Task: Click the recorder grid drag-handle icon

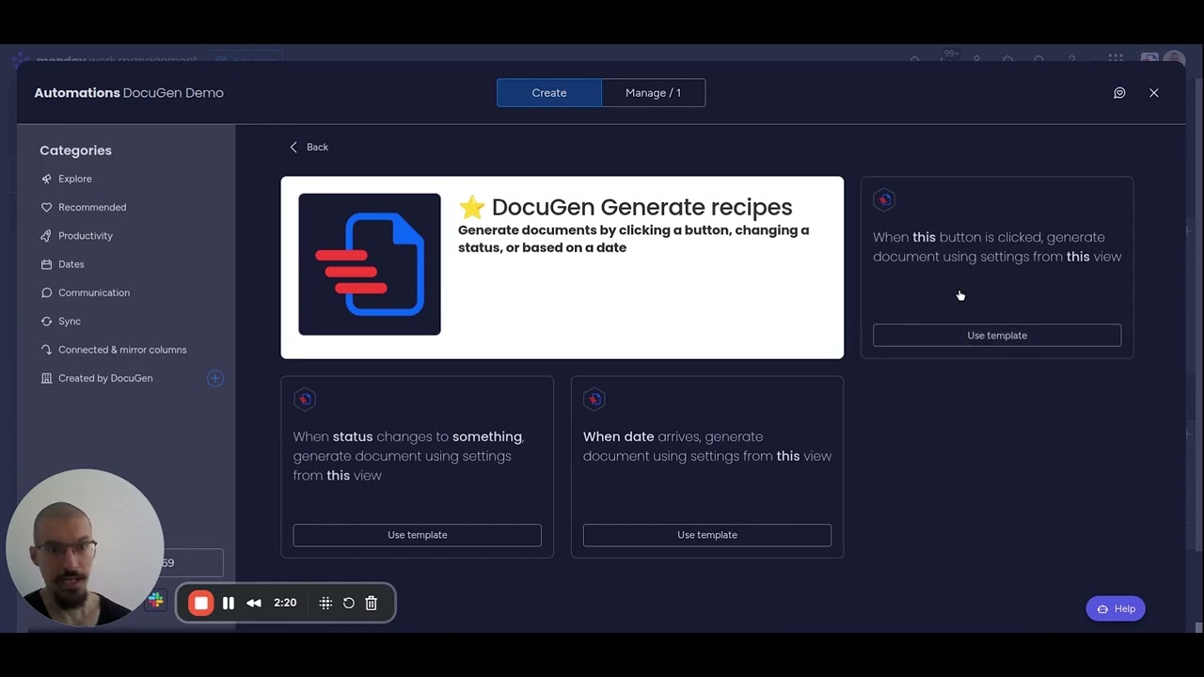Action: tap(325, 604)
